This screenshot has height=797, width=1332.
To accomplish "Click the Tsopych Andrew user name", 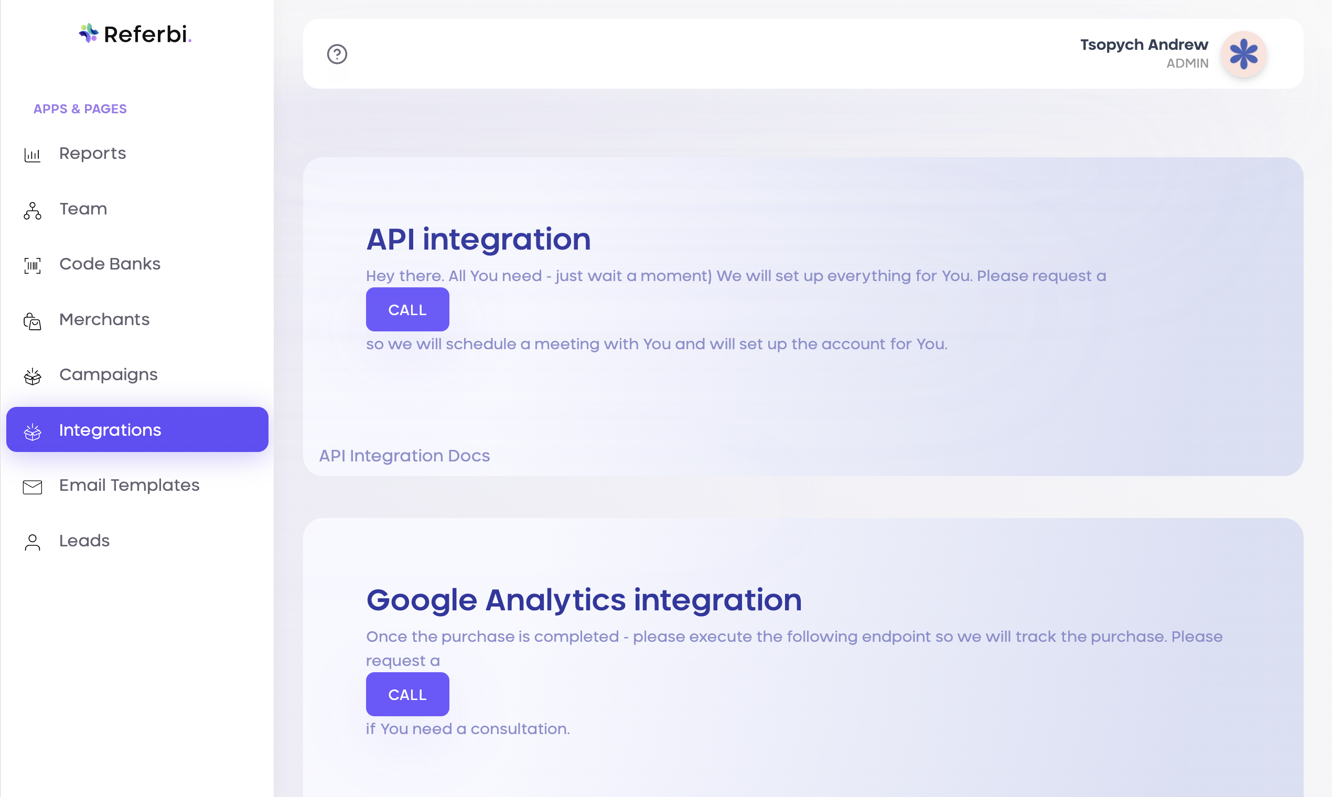I will click(x=1144, y=45).
